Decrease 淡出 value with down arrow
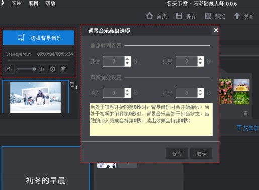 pos(200,95)
